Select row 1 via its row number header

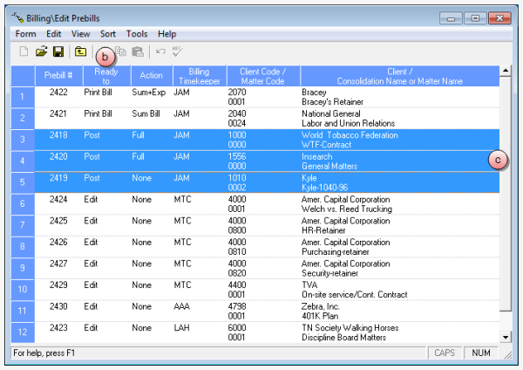pyautogui.click(x=23, y=95)
